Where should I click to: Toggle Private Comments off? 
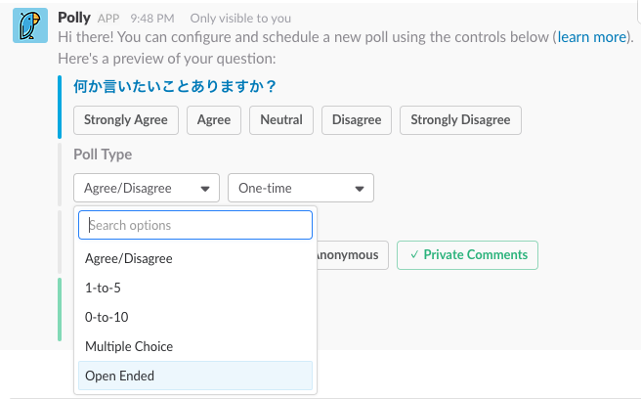pyautogui.click(x=468, y=255)
